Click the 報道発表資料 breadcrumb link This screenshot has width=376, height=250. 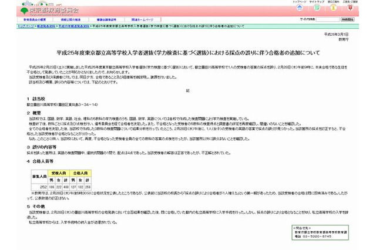(46, 26)
